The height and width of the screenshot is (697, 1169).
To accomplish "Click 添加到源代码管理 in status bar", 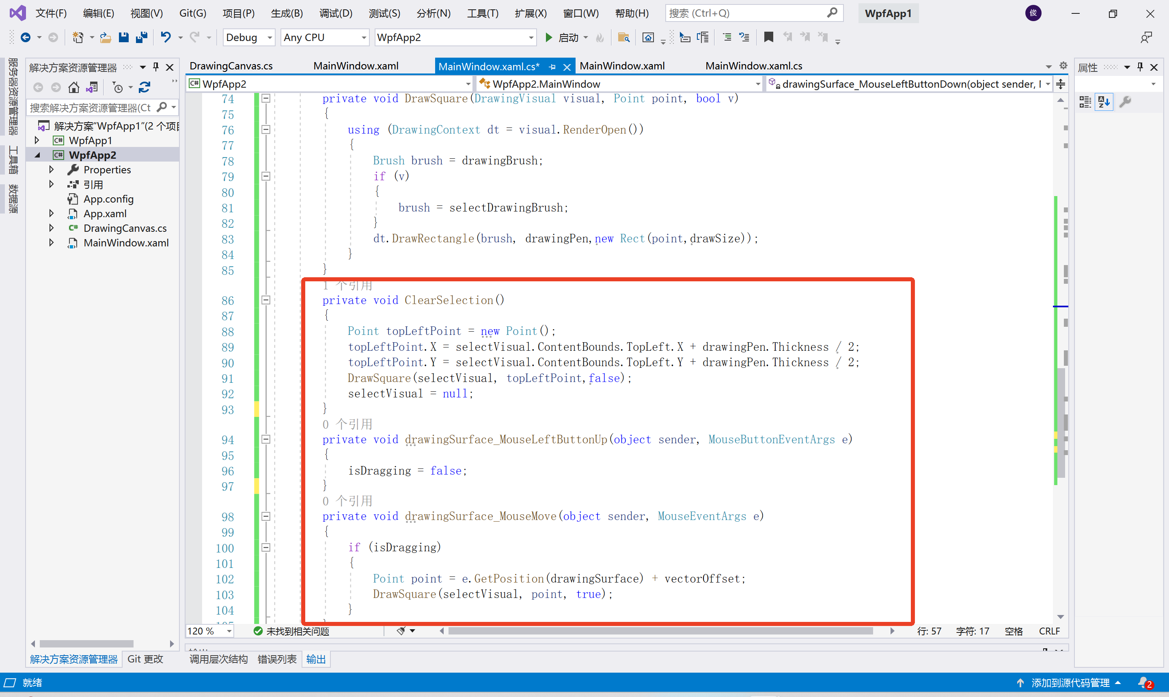I will (x=1070, y=682).
